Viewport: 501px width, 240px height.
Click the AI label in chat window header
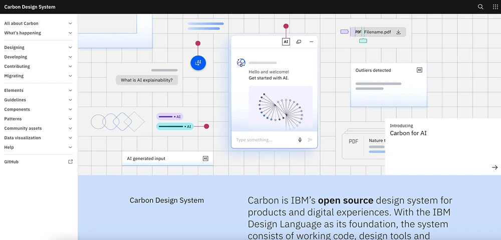(286, 42)
